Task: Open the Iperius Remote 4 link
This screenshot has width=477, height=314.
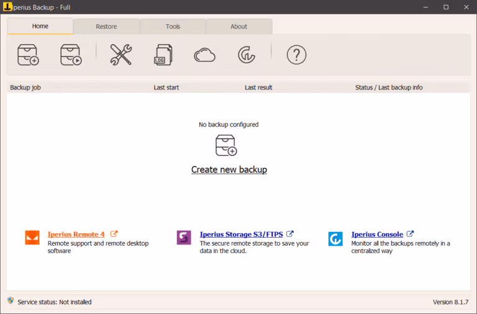Action: coord(76,235)
